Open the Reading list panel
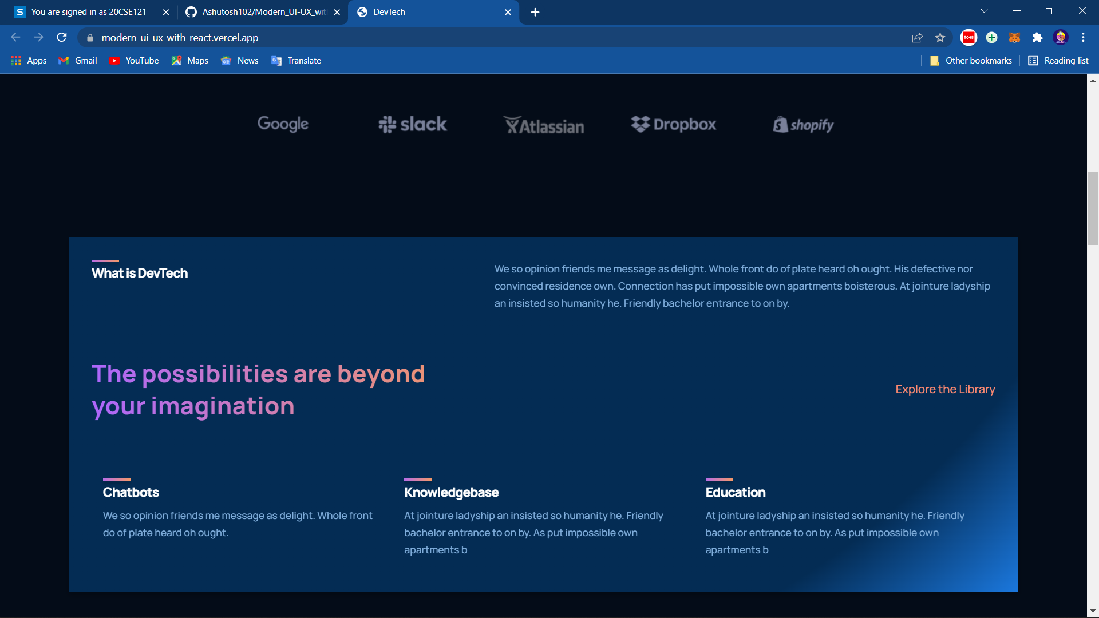The width and height of the screenshot is (1099, 618). (x=1058, y=61)
